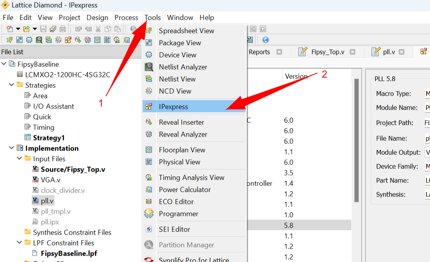
Task: Select LCMXO2-1200HC-4SG32C device entry
Action: click(67, 74)
